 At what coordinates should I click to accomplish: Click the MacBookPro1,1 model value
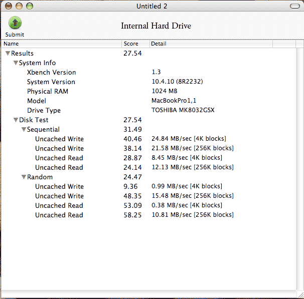pos(174,101)
